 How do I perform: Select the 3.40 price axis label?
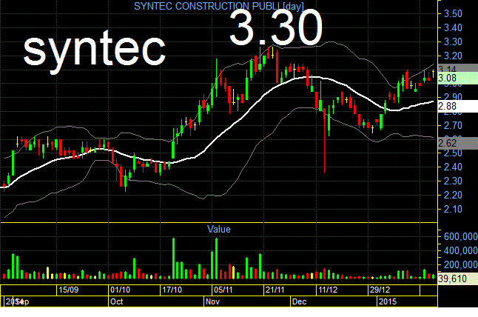coord(453,27)
